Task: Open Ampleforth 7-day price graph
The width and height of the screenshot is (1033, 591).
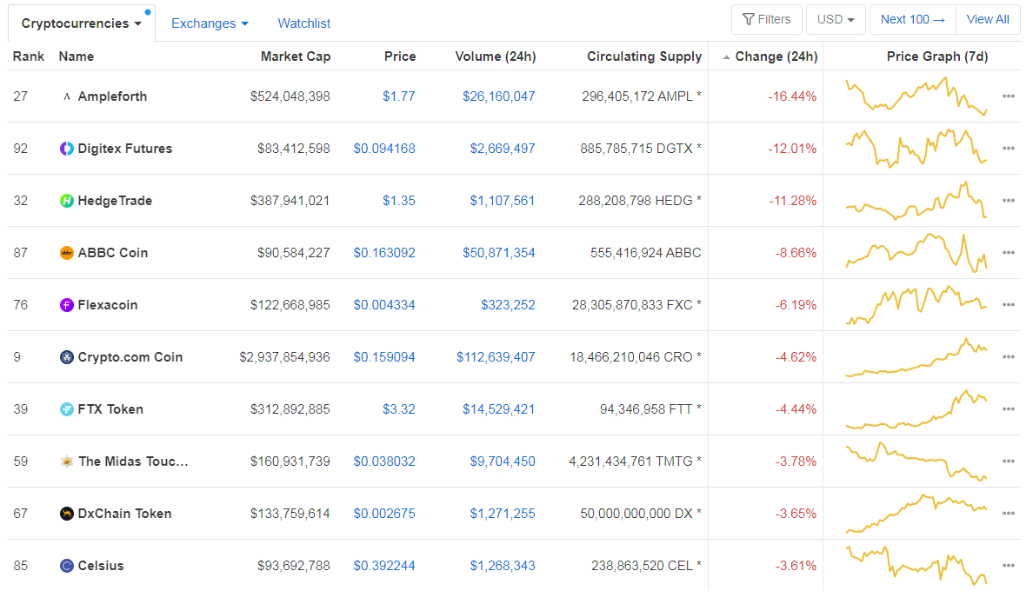Action: tap(916, 96)
